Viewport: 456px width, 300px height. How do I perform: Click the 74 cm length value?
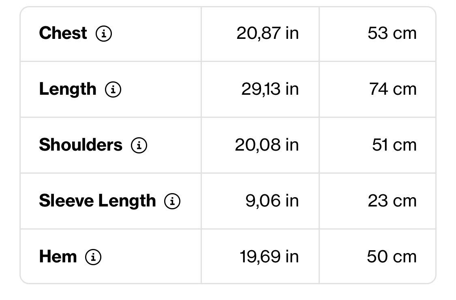point(393,89)
